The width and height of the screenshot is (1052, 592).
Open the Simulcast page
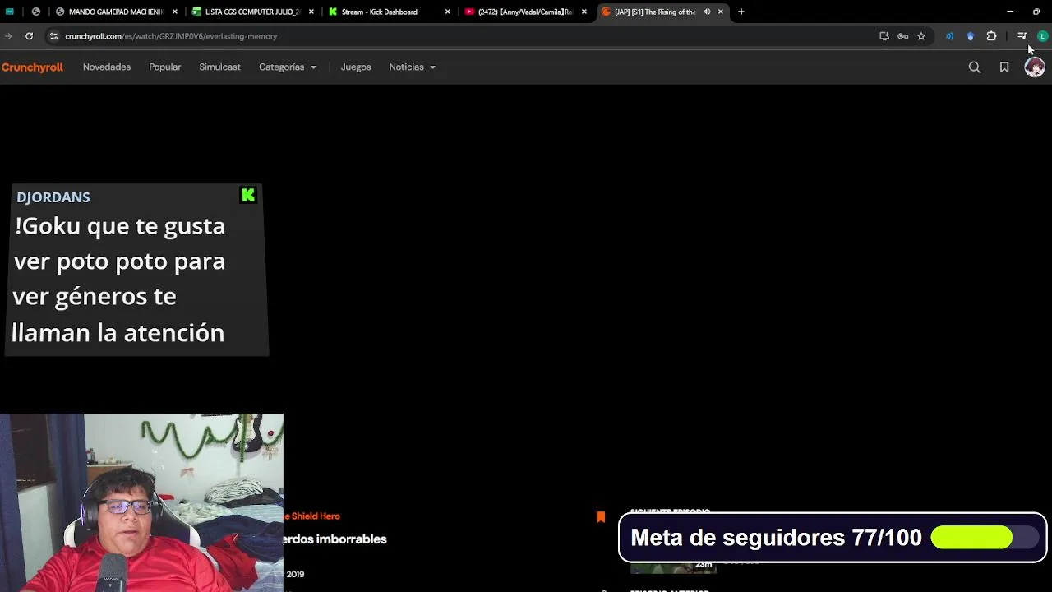219,67
